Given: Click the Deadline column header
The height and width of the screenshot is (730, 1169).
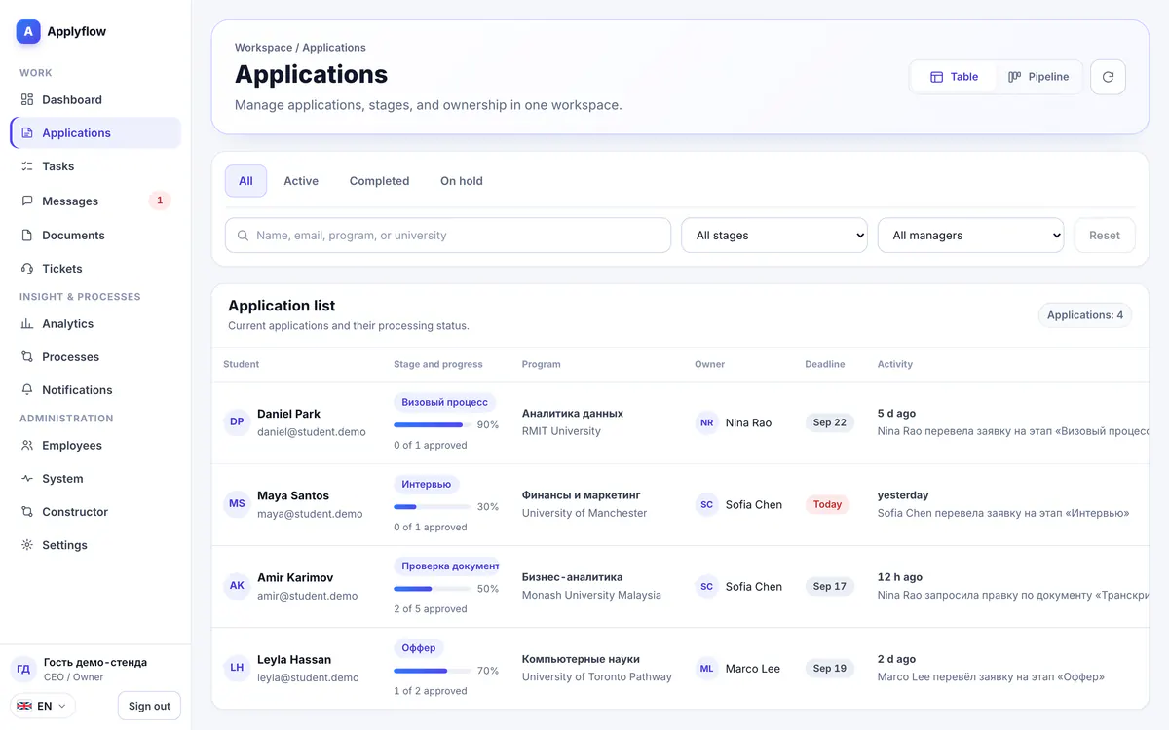Looking at the screenshot, I should coord(825,364).
